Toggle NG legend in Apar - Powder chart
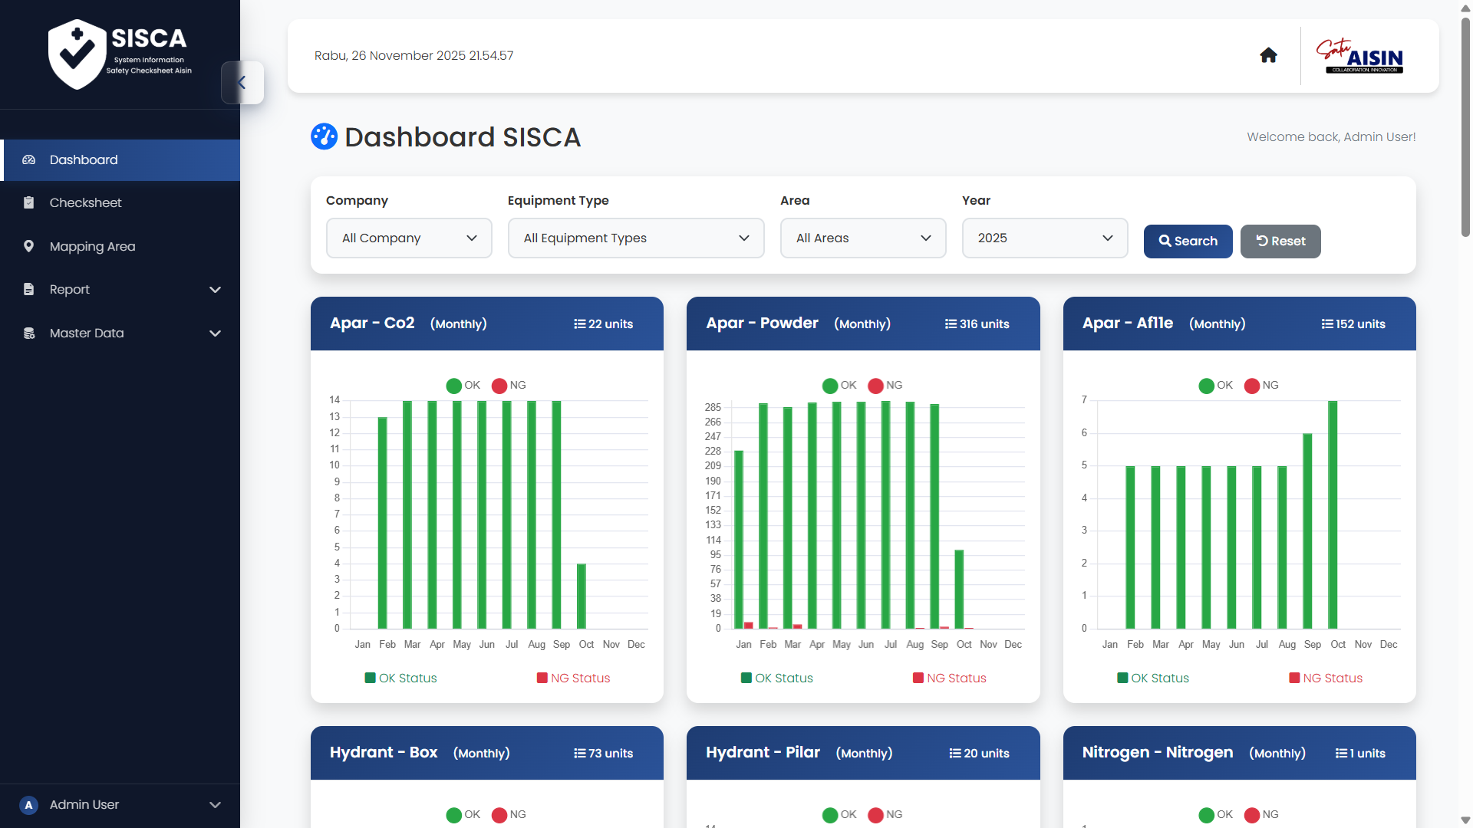This screenshot has height=828, width=1473. 885,386
